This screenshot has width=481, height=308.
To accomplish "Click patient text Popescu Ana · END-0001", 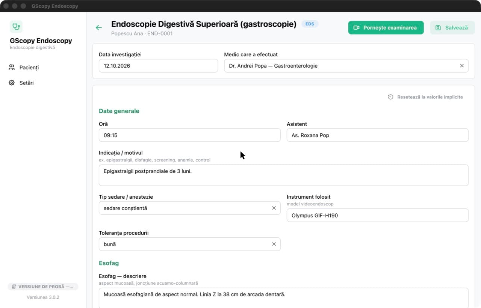I will [x=142, y=33].
